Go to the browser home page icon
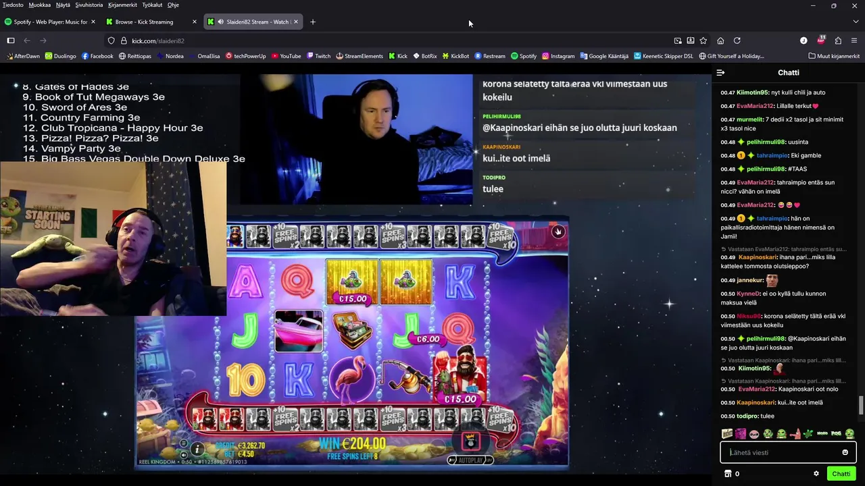Image resolution: width=865 pixels, height=486 pixels. 720,40
